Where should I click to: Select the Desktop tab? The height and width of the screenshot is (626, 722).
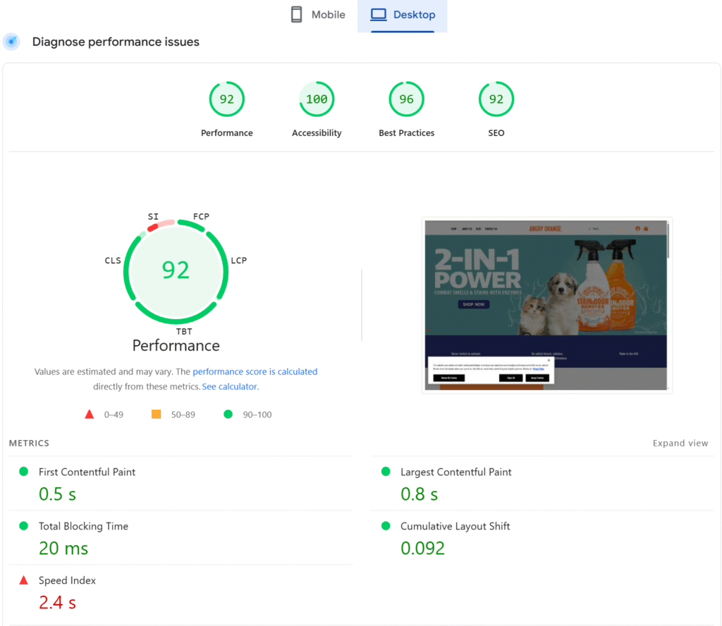(403, 15)
